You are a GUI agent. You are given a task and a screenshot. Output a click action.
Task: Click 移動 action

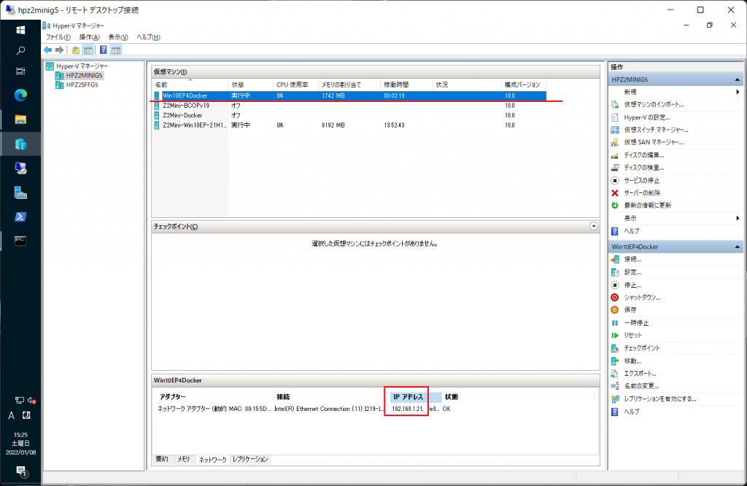click(x=632, y=361)
